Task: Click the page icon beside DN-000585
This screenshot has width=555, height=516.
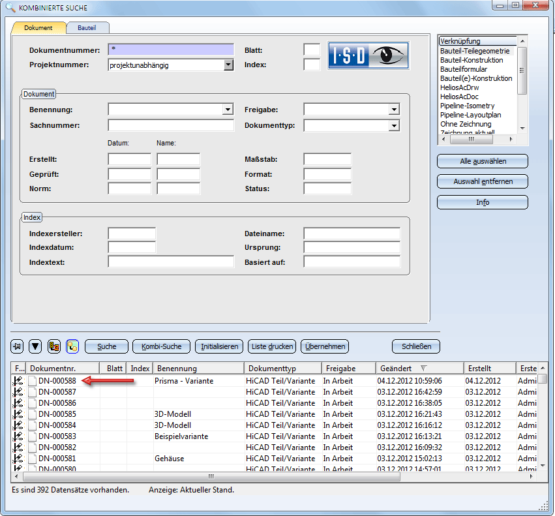Action: pos(31,414)
